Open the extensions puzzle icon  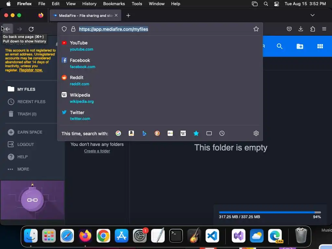313,29
